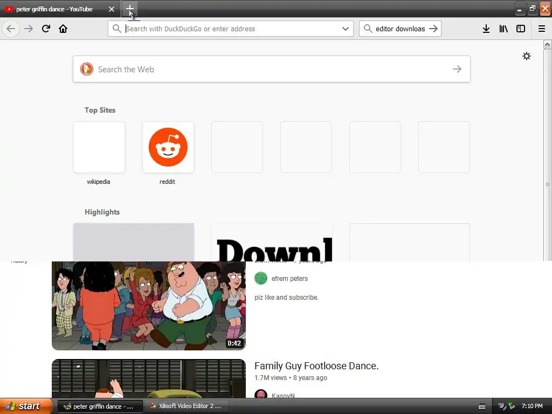Screen dimensions: 552x414
Task: Open the Library menu
Action: (x=503, y=29)
